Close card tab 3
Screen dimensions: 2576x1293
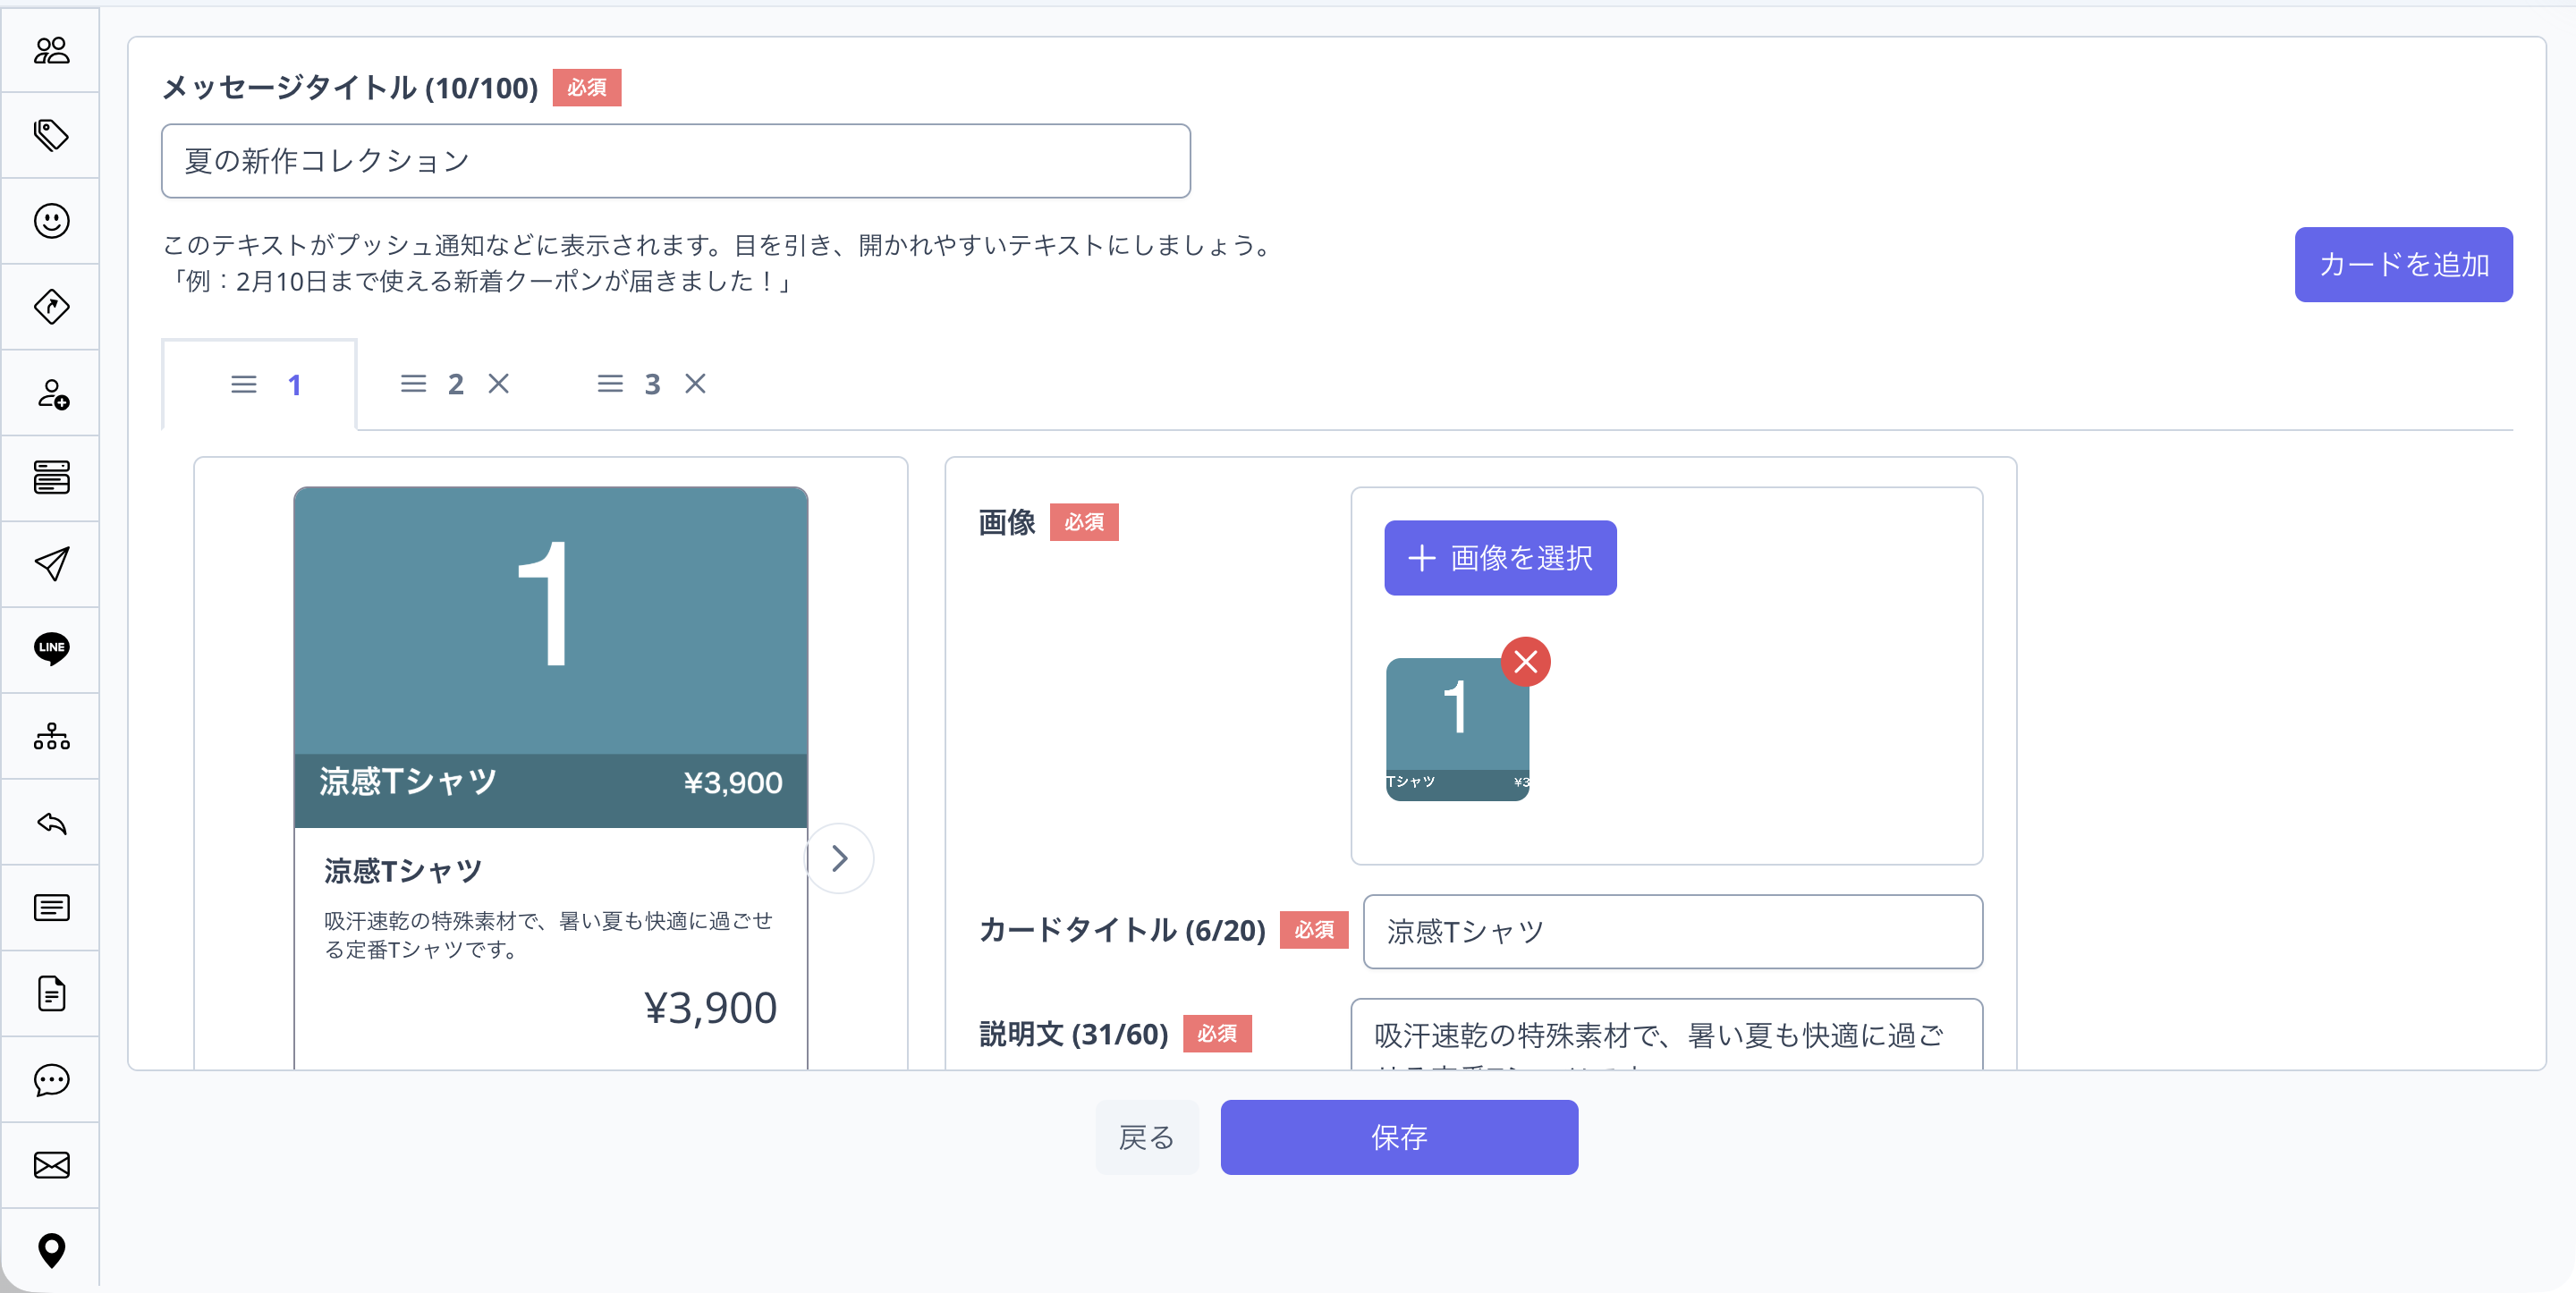coord(695,384)
